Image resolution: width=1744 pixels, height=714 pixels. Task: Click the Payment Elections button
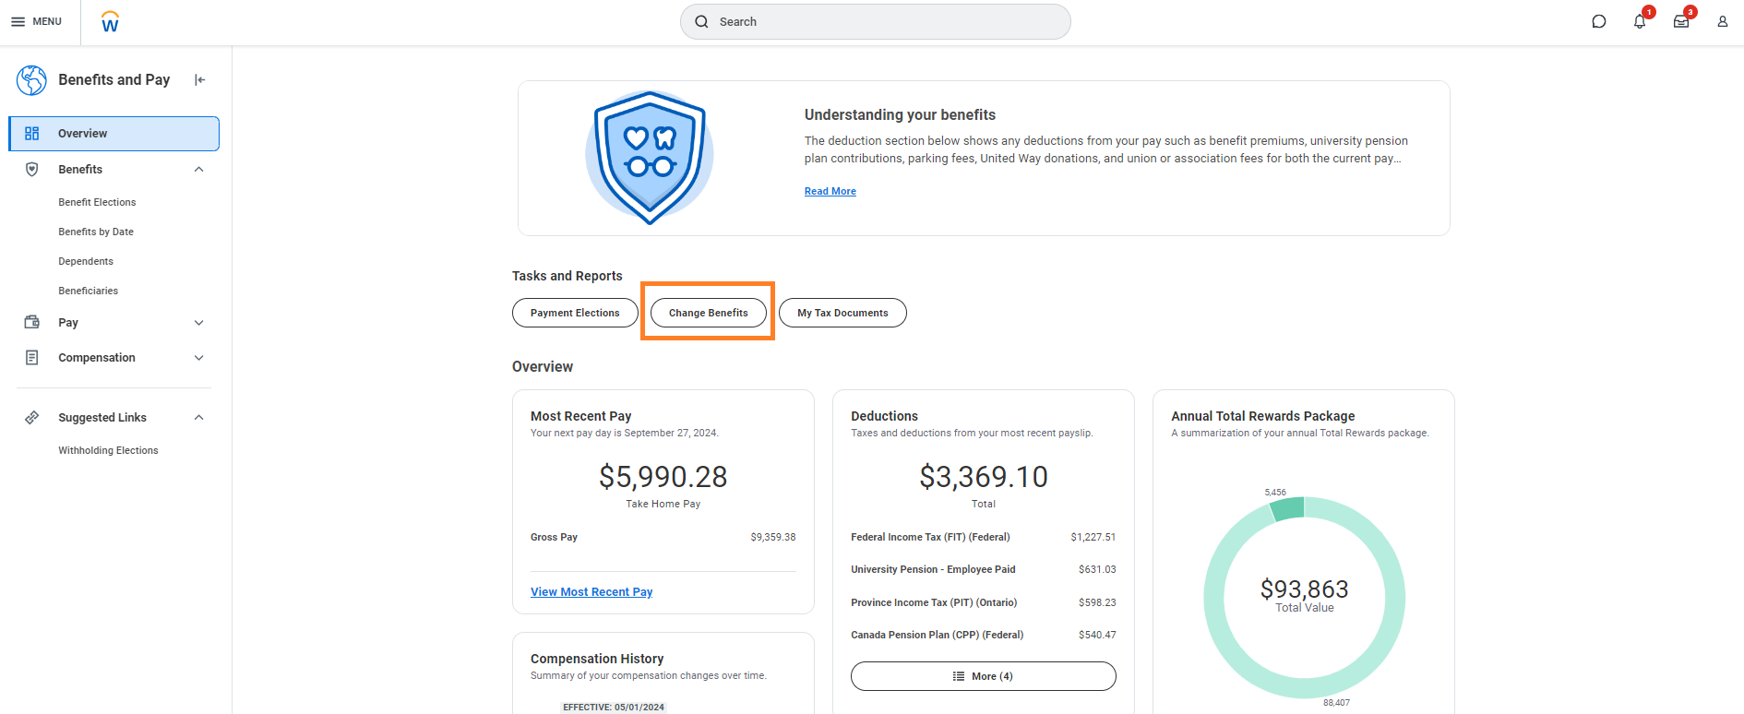click(575, 313)
